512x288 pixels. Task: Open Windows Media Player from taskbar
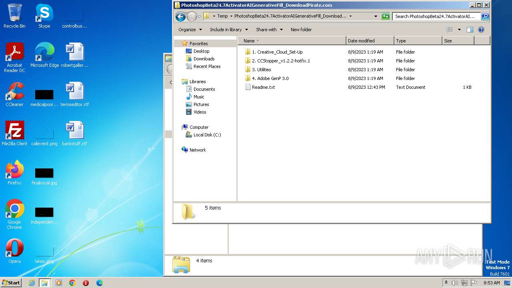[x=59, y=283]
